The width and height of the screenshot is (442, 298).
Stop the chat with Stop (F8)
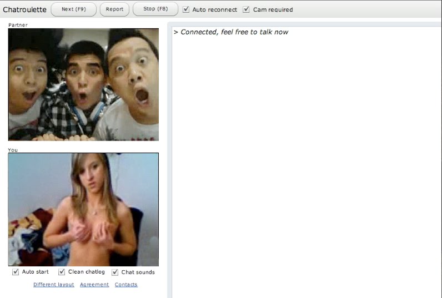pyautogui.click(x=155, y=9)
